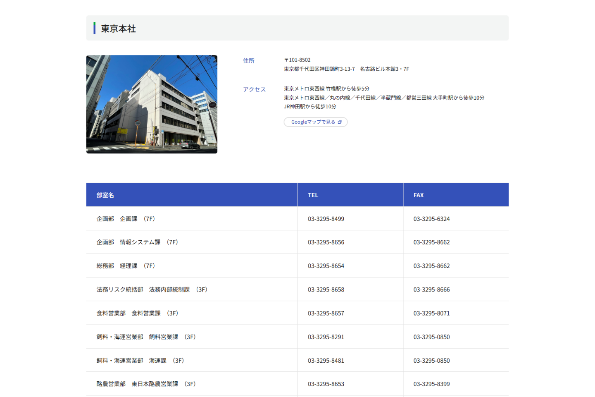Image resolution: width=595 pixels, height=397 pixels.
Task: Click the postal code 〒101-8502
Action: (x=297, y=60)
